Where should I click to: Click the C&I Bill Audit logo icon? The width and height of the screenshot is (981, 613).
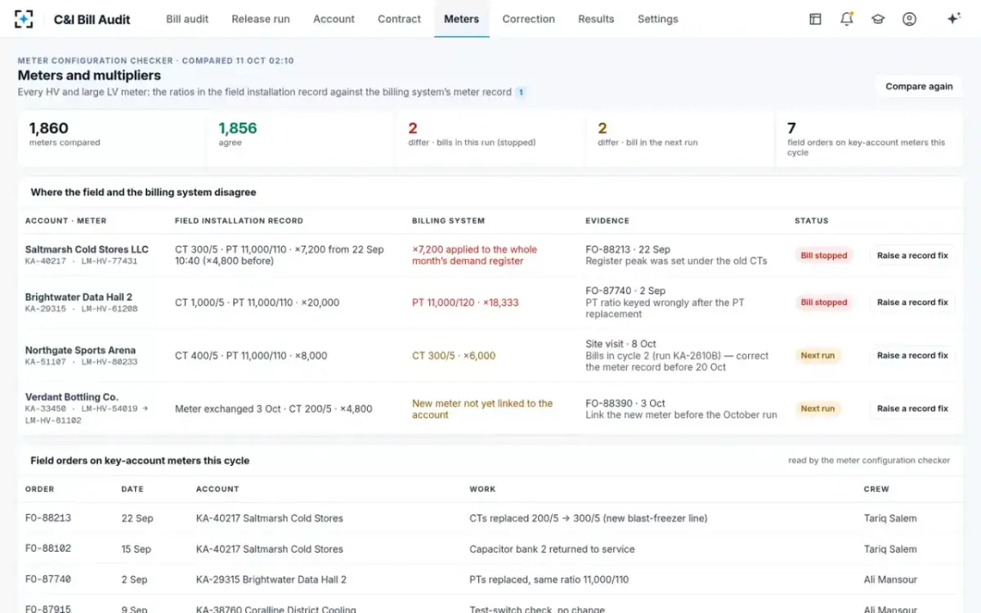click(25, 19)
